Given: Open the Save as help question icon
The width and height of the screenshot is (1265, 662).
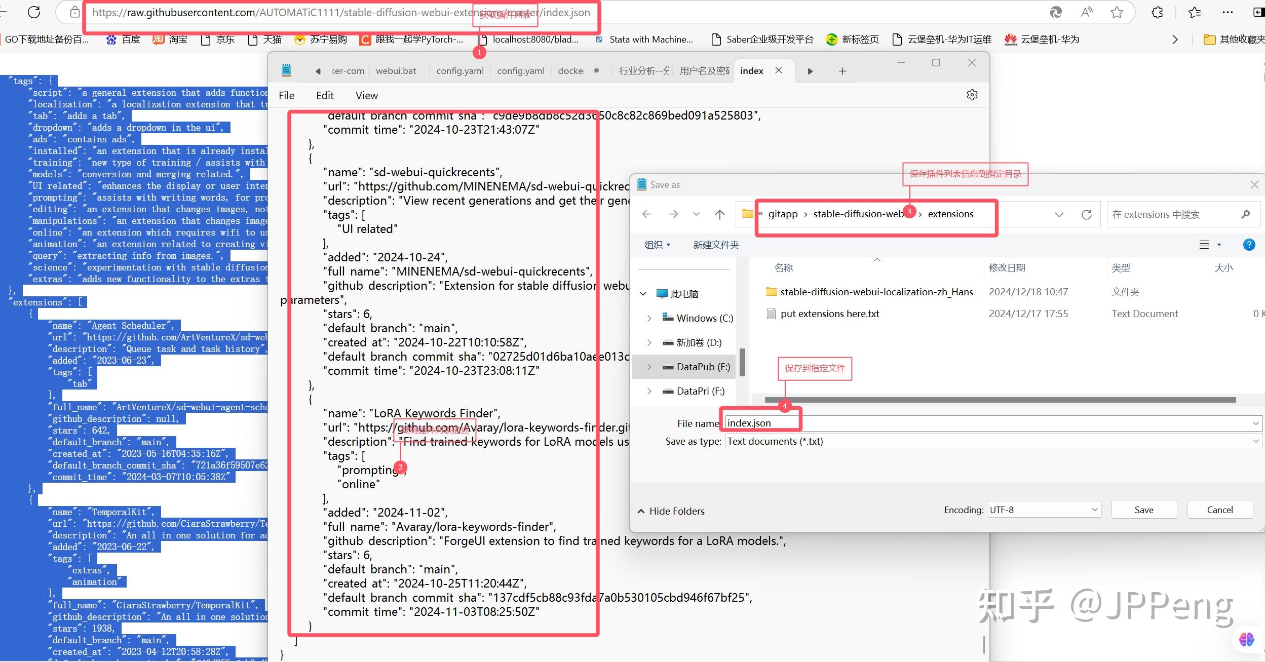Looking at the screenshot, I should [1249, 245].
